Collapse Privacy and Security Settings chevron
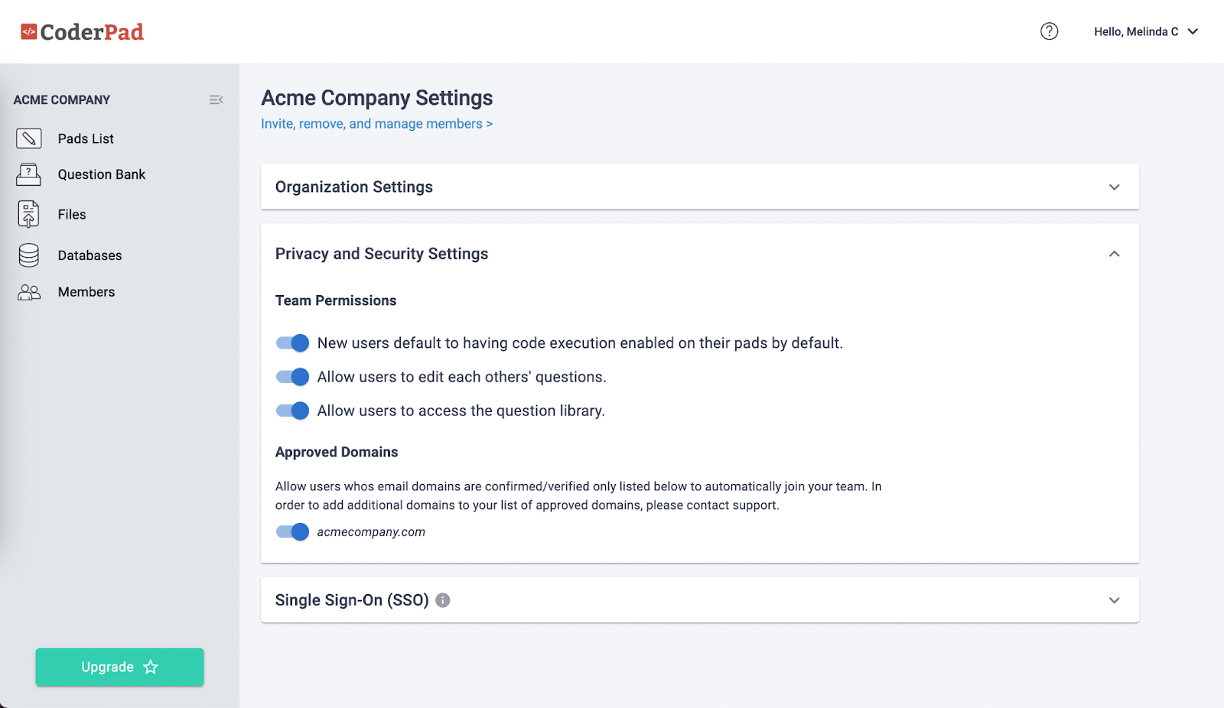The image size is (1224, 708). 1115,254
